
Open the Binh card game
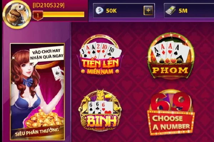(x=100, y=110)
